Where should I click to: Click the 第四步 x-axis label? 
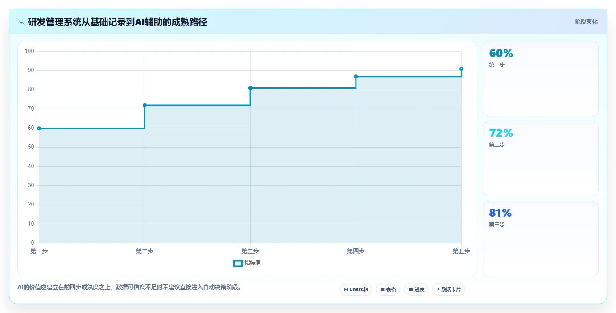[x=356, y=251]
